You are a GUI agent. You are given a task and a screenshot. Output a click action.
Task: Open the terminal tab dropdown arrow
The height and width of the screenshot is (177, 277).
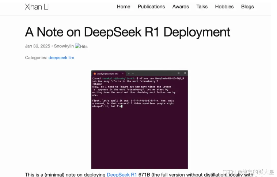(133, 74)
